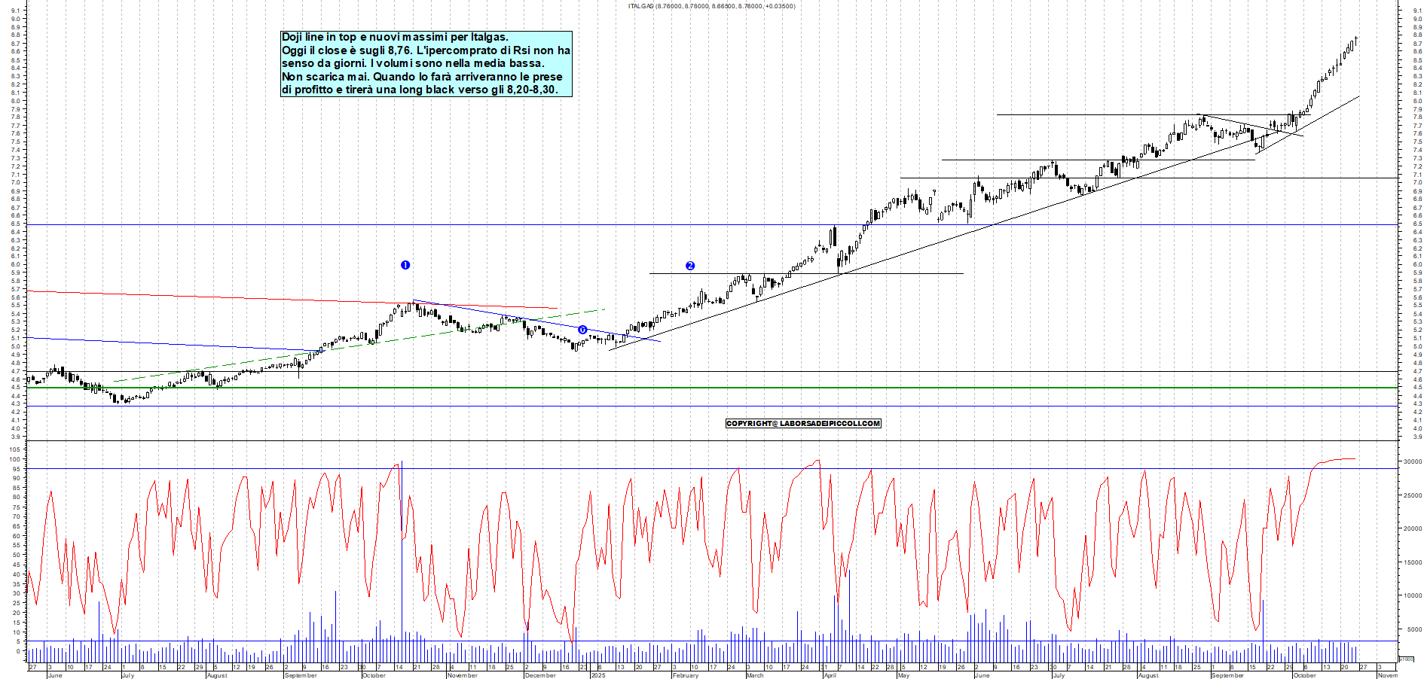Select the blue marker ❶ annotation
Viewport: 1424px width, 679px height.
[407, 264]
